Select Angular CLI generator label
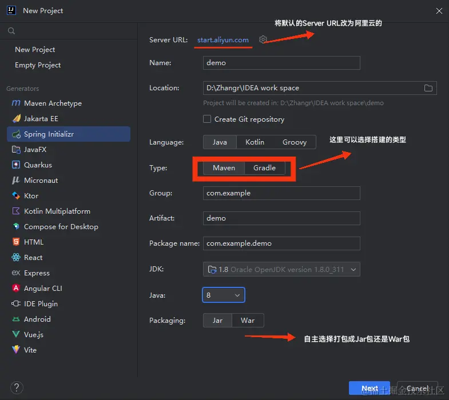 point(43,288)
